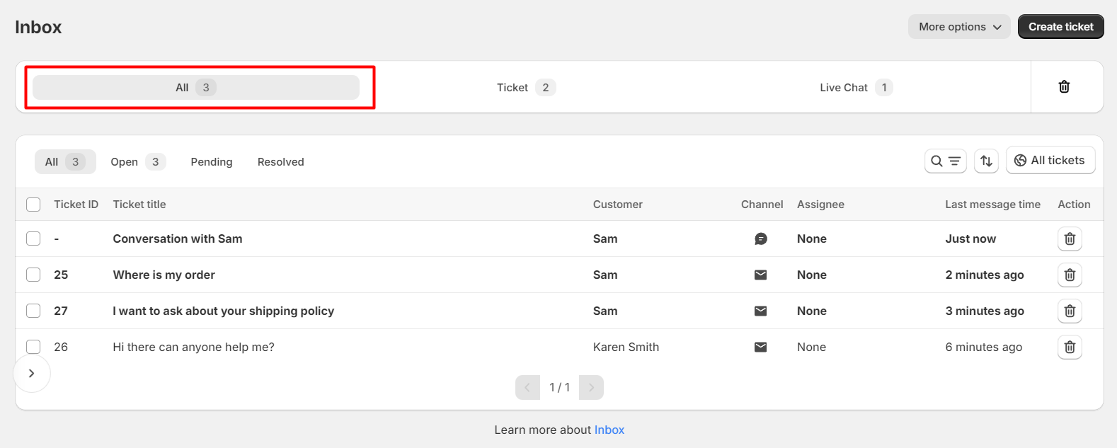
Task: Click the Ticket title column header
Action: coord(139,205)
